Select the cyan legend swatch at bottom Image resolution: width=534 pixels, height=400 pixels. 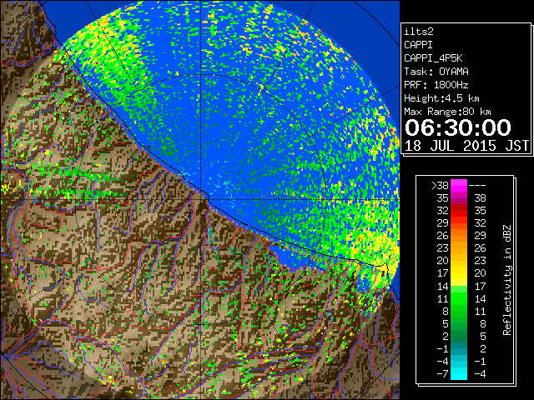tap(459, 373)
